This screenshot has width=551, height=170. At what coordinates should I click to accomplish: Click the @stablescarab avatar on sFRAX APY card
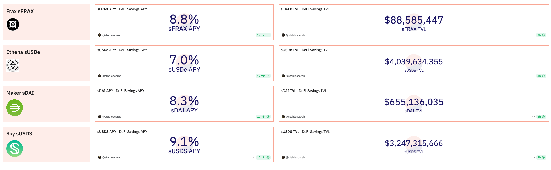100,35
